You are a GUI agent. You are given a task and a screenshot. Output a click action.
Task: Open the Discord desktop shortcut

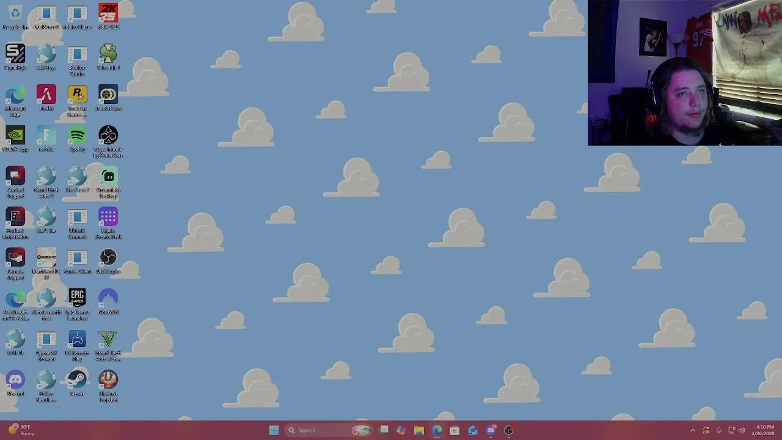(x=15, y=384)
